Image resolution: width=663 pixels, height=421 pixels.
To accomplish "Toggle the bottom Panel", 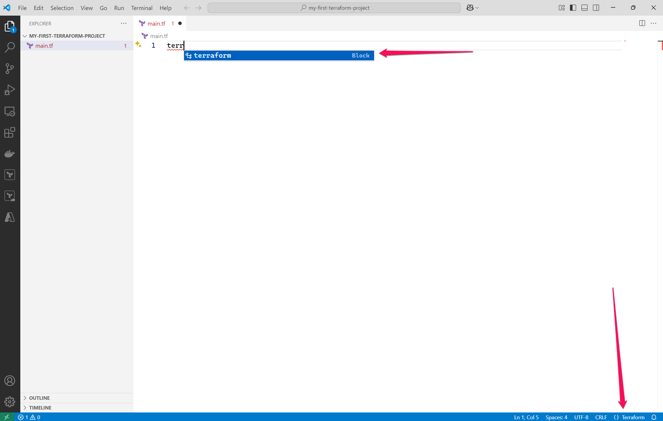I will point(584,8).
